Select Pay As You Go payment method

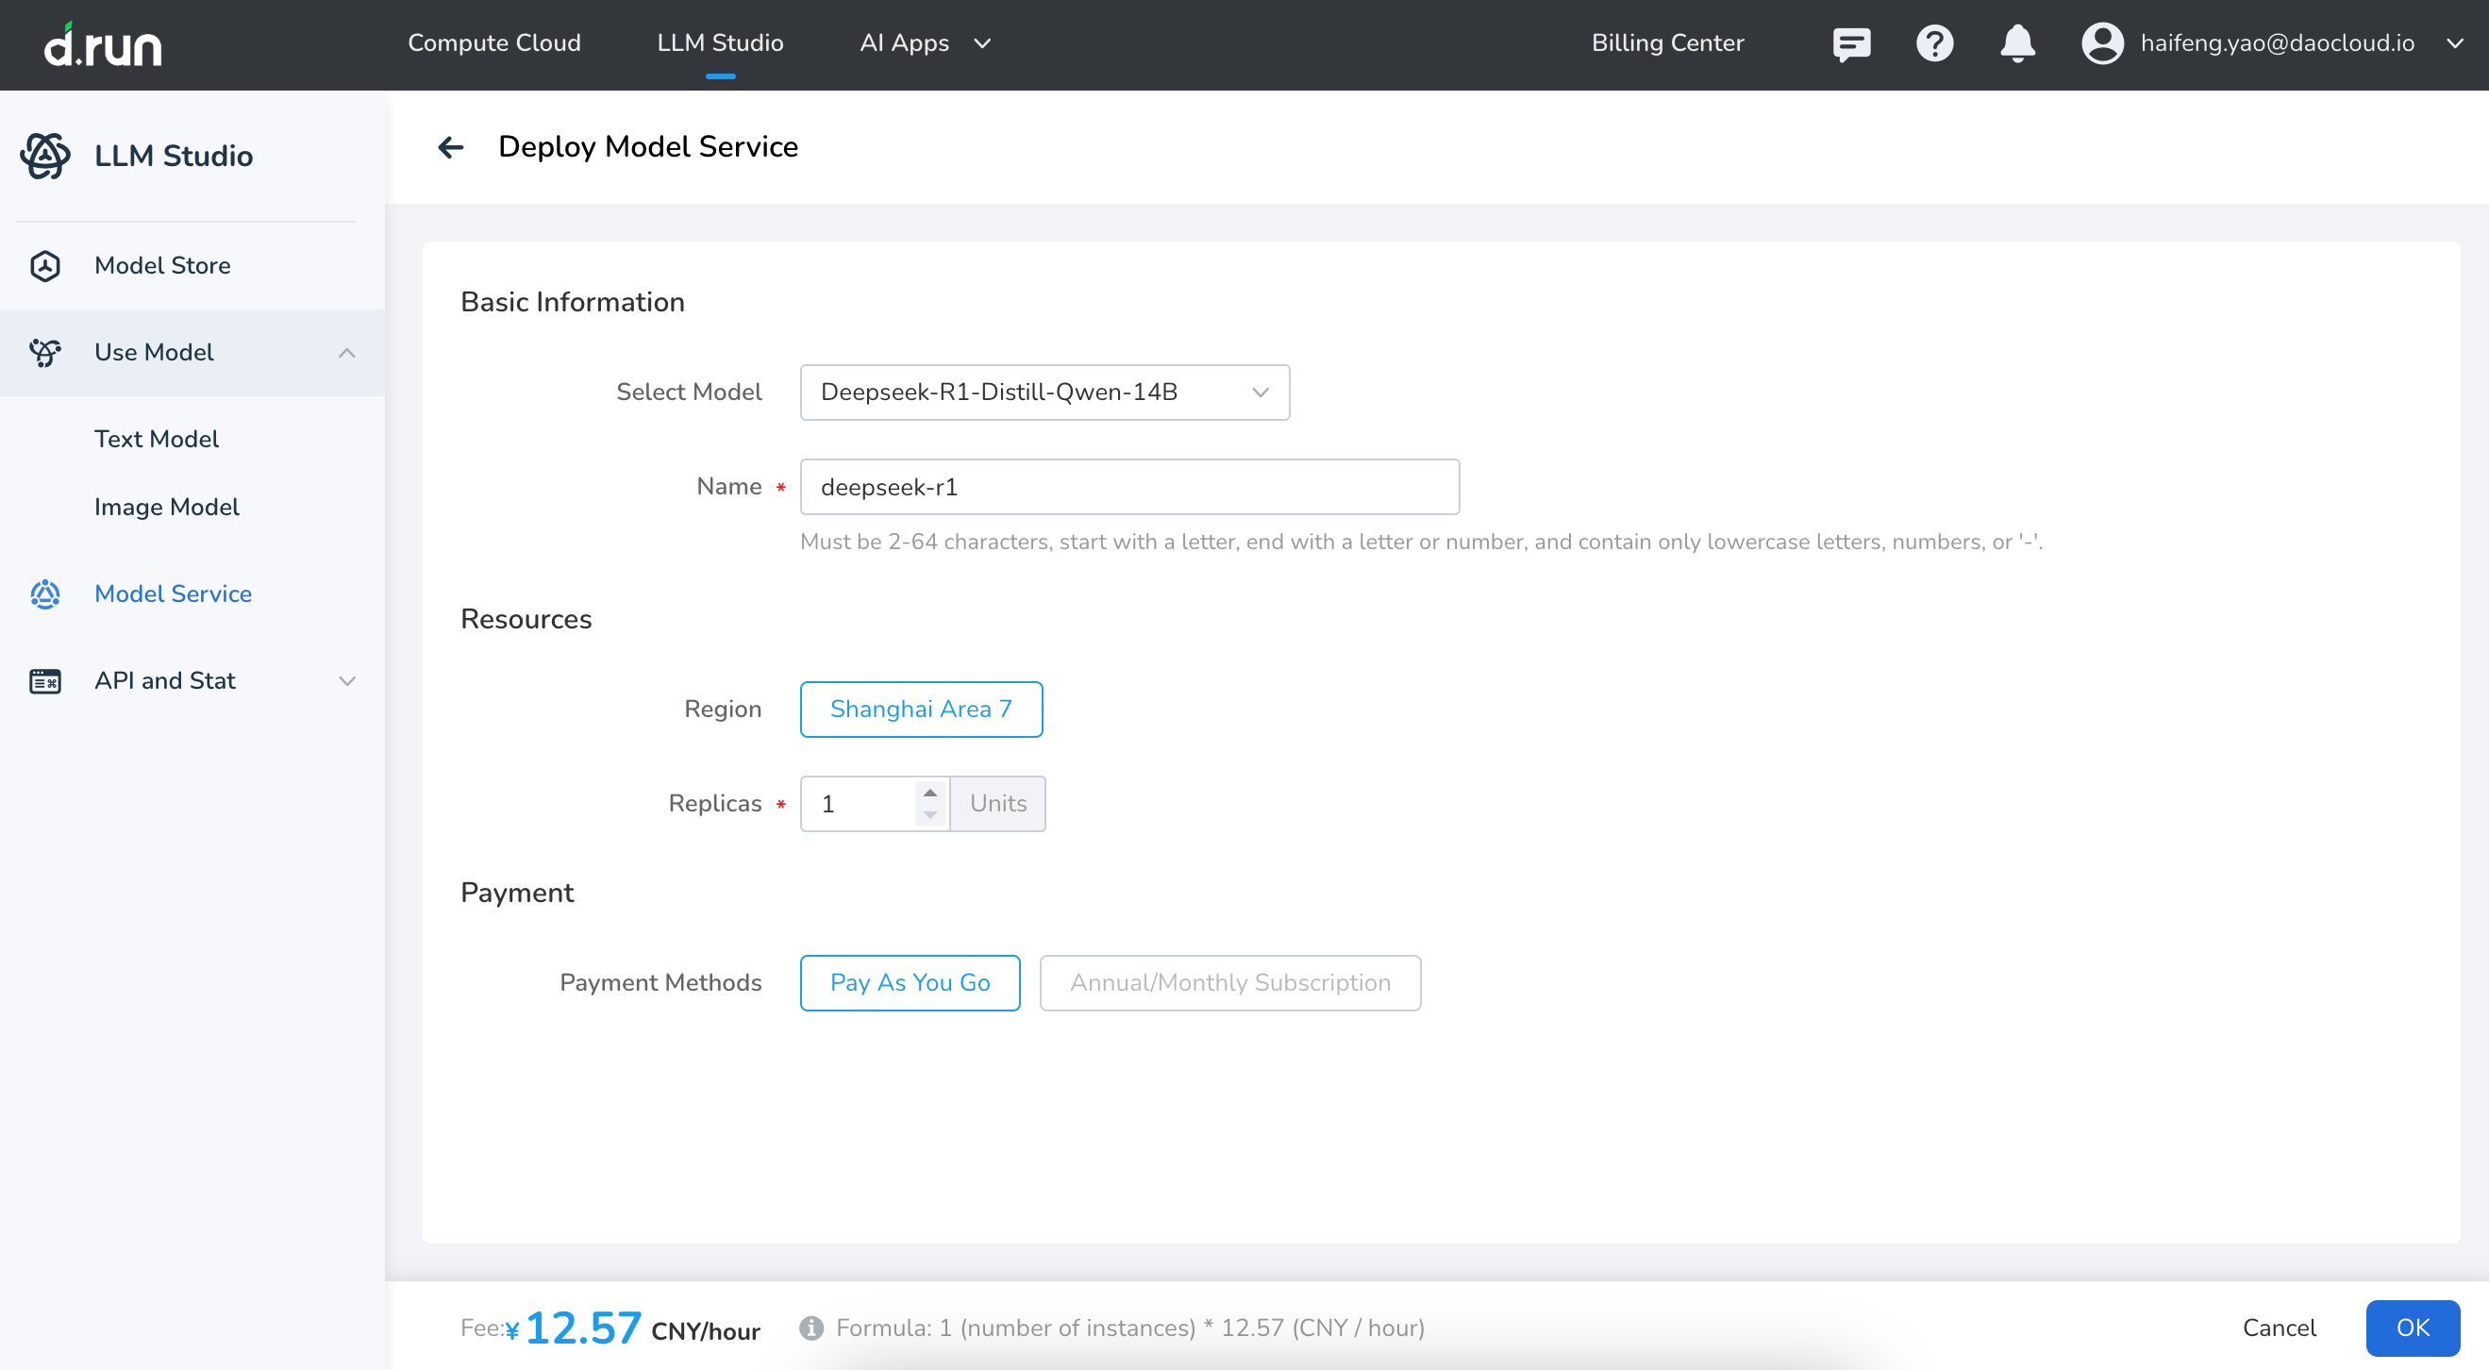click(910, 982)
